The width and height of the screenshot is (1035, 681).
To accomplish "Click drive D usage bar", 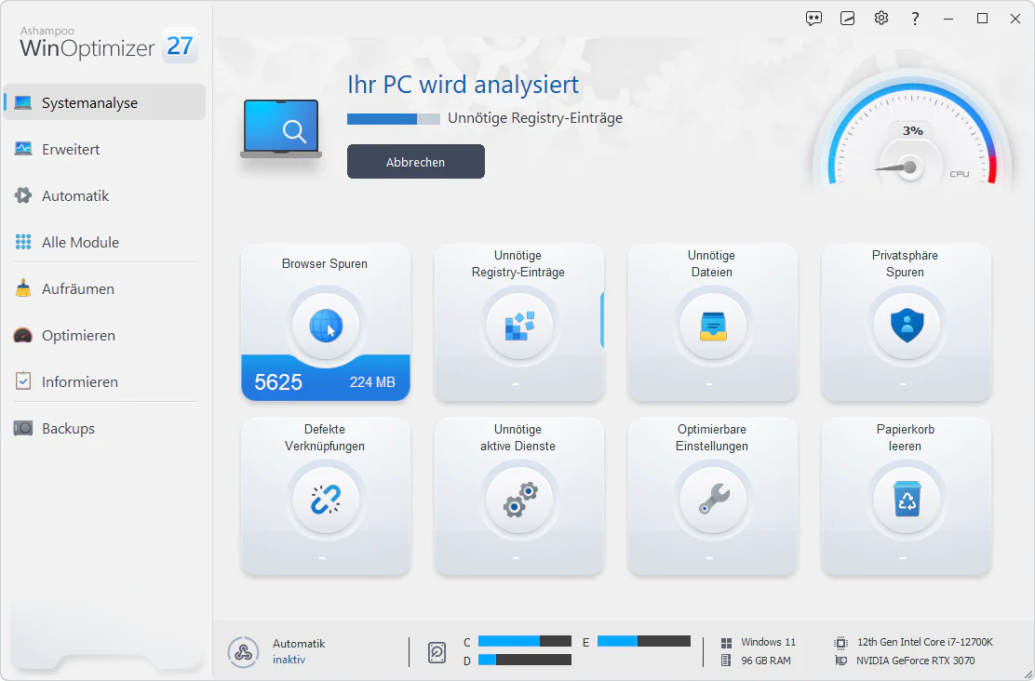I will [525, 660].
